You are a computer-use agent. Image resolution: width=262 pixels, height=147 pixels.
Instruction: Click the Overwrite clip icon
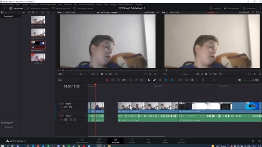pyautogui.click(x=136, y=80)
